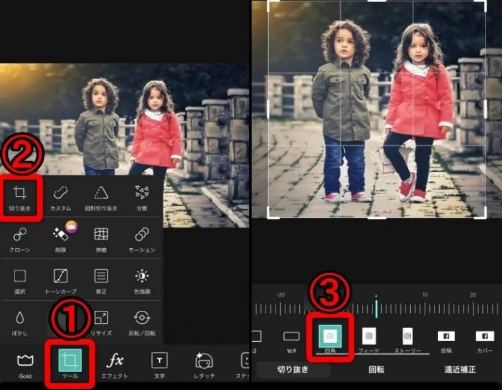Select the ぼかし blur tool
The width and height of the screenshot is (502, 390).
20,323
